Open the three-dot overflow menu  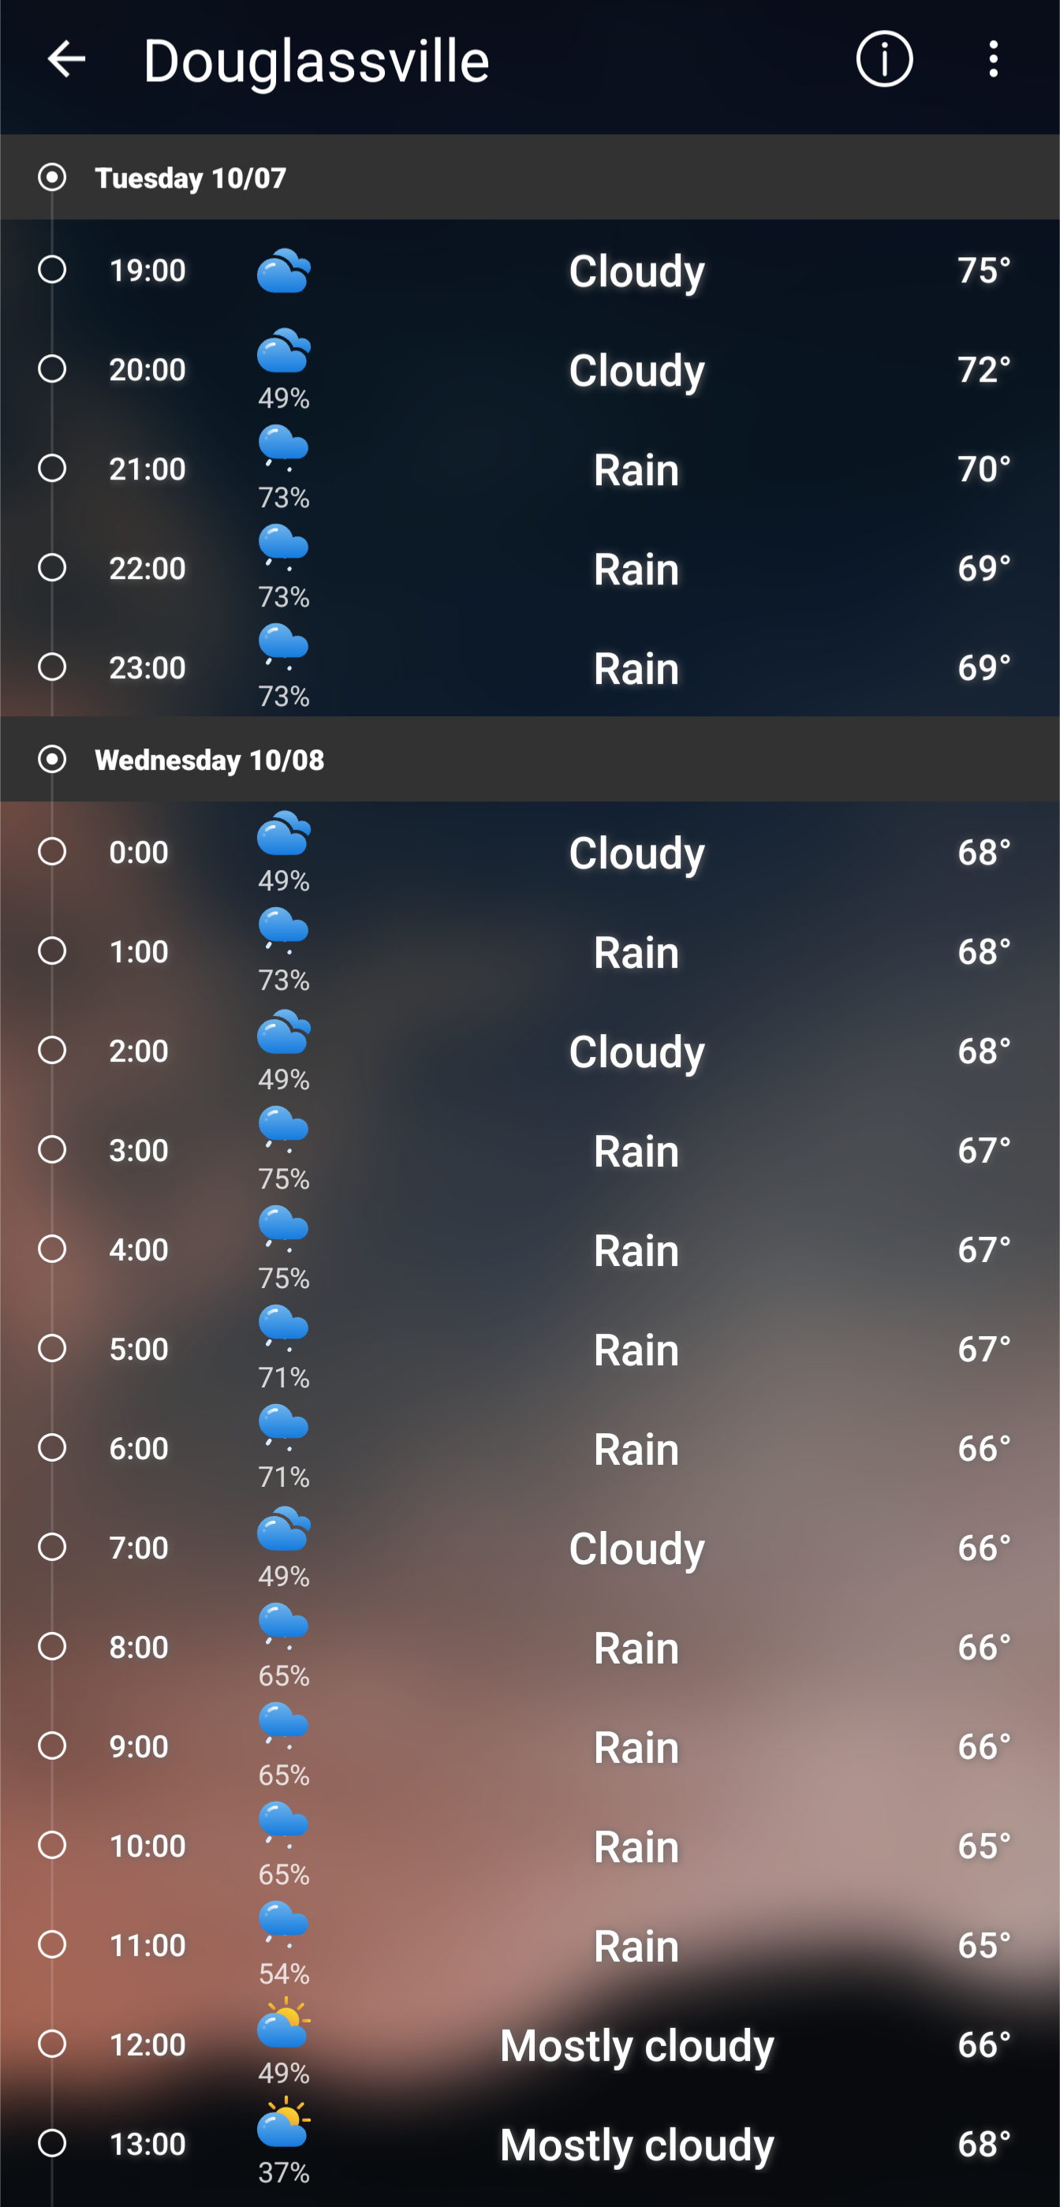(993, 60)
